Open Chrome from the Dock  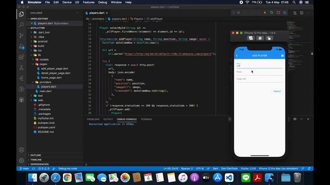click(x=67, y=178)
